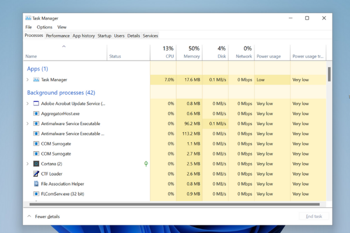Switch to the Performance tab
This screenshot has height=233, width=350.
(58, 36)
